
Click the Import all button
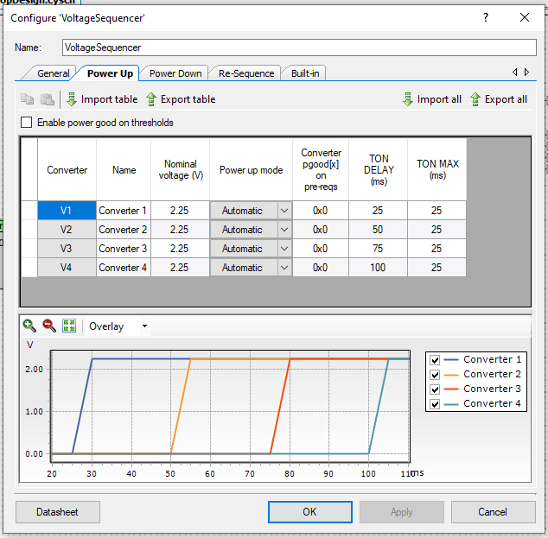pos(432,99)
